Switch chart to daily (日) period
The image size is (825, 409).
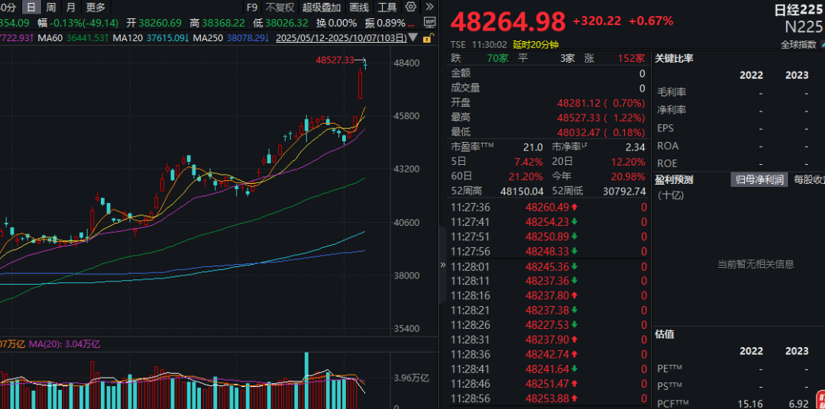tap(31, 7)
